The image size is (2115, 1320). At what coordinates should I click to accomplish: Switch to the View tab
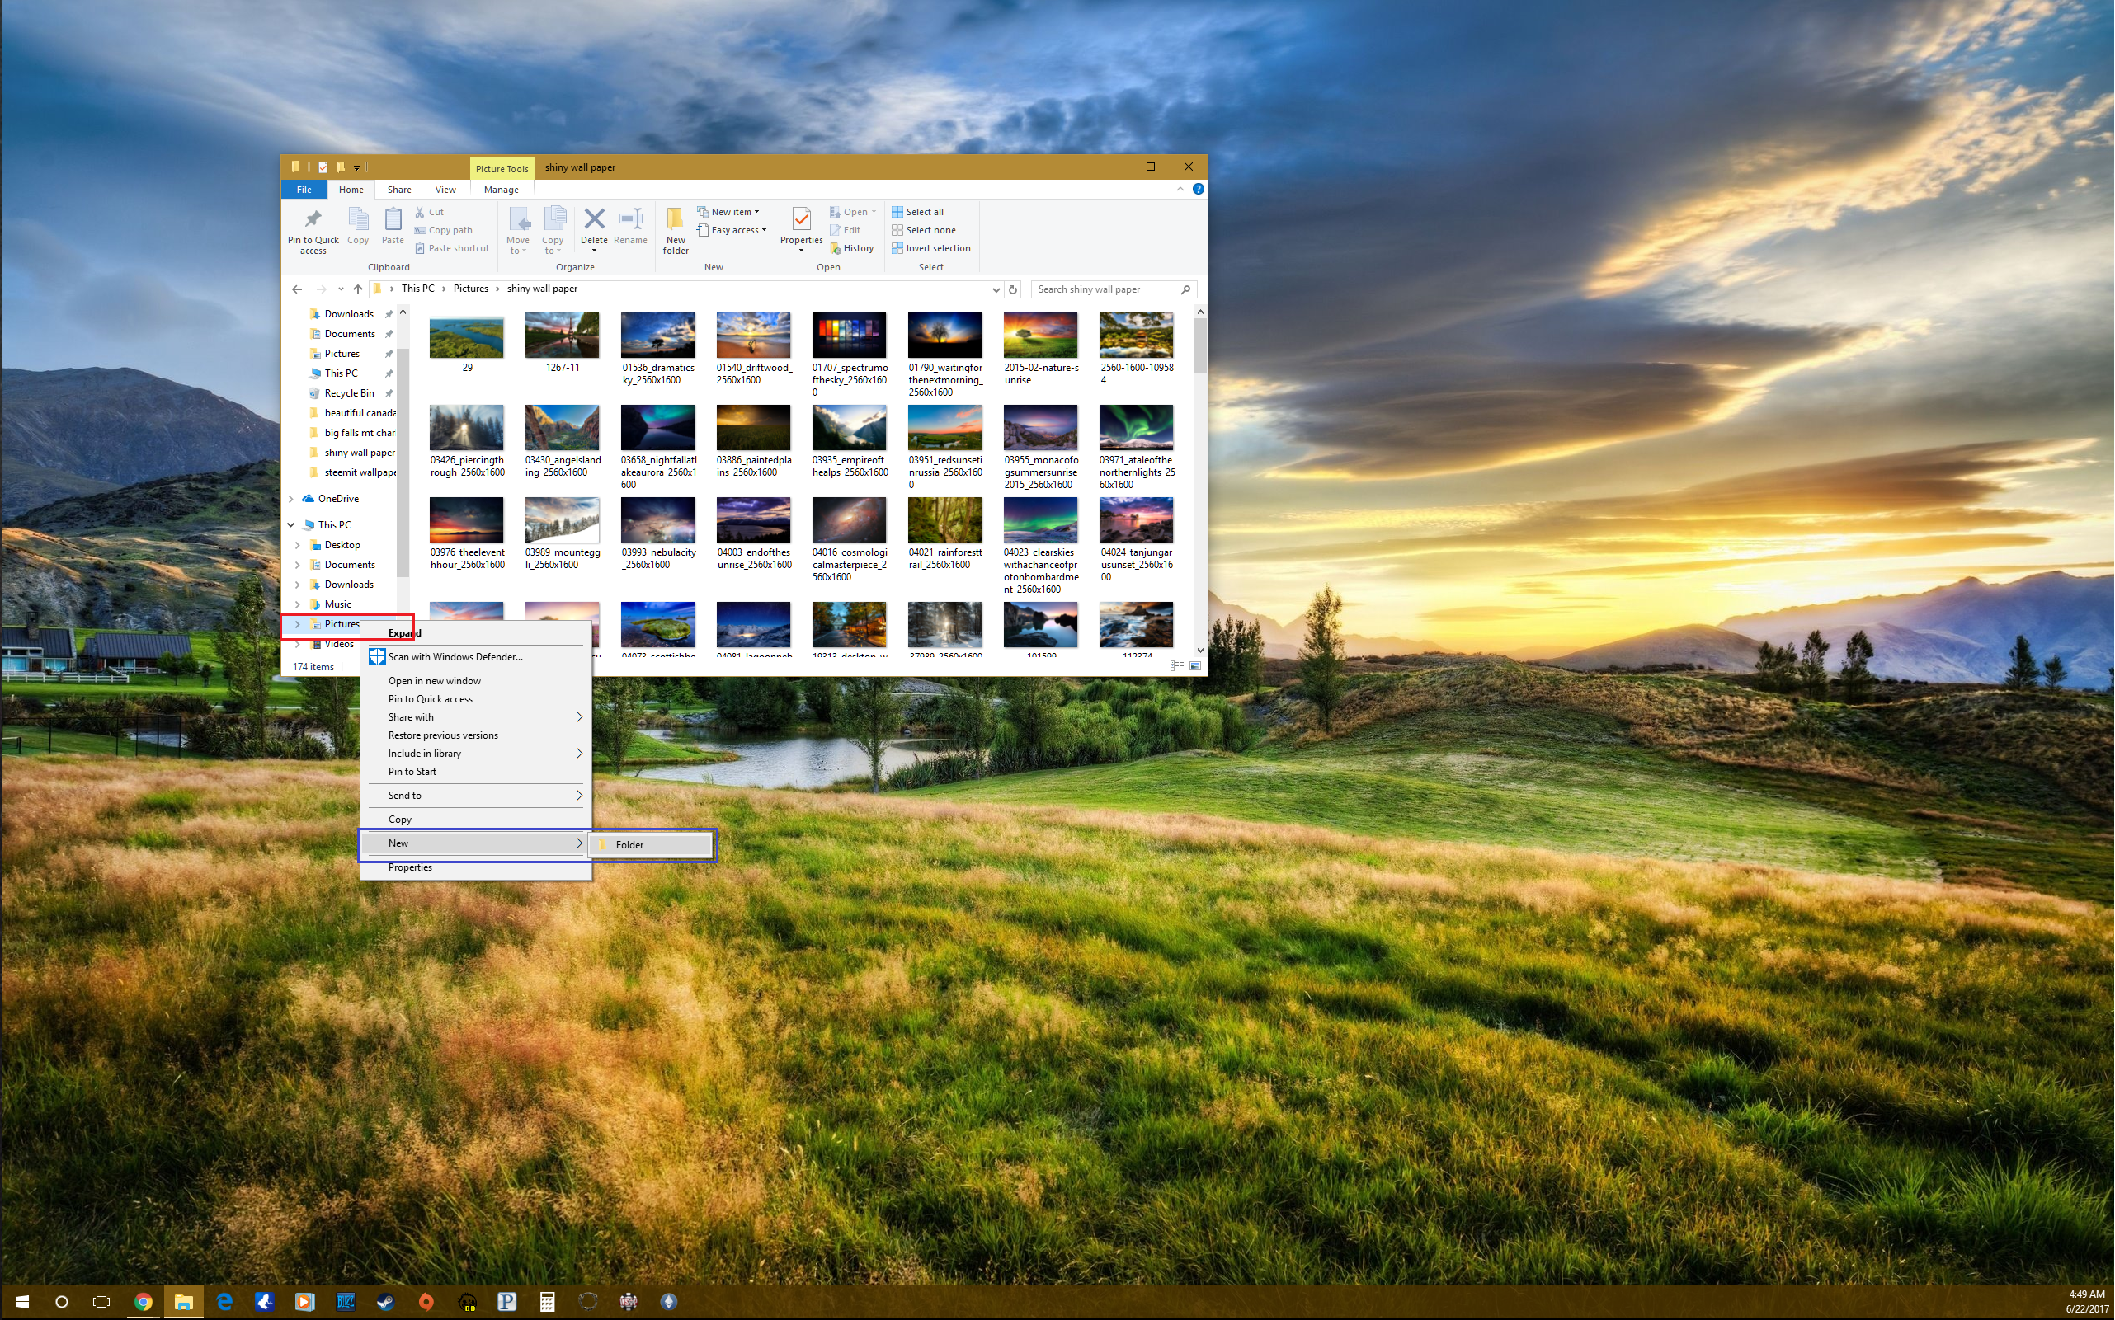point(445,190)
